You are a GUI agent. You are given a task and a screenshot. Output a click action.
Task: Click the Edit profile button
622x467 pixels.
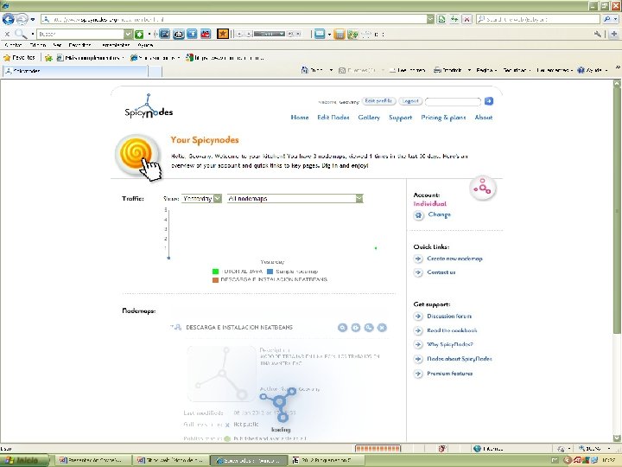(x=378, y=101)
